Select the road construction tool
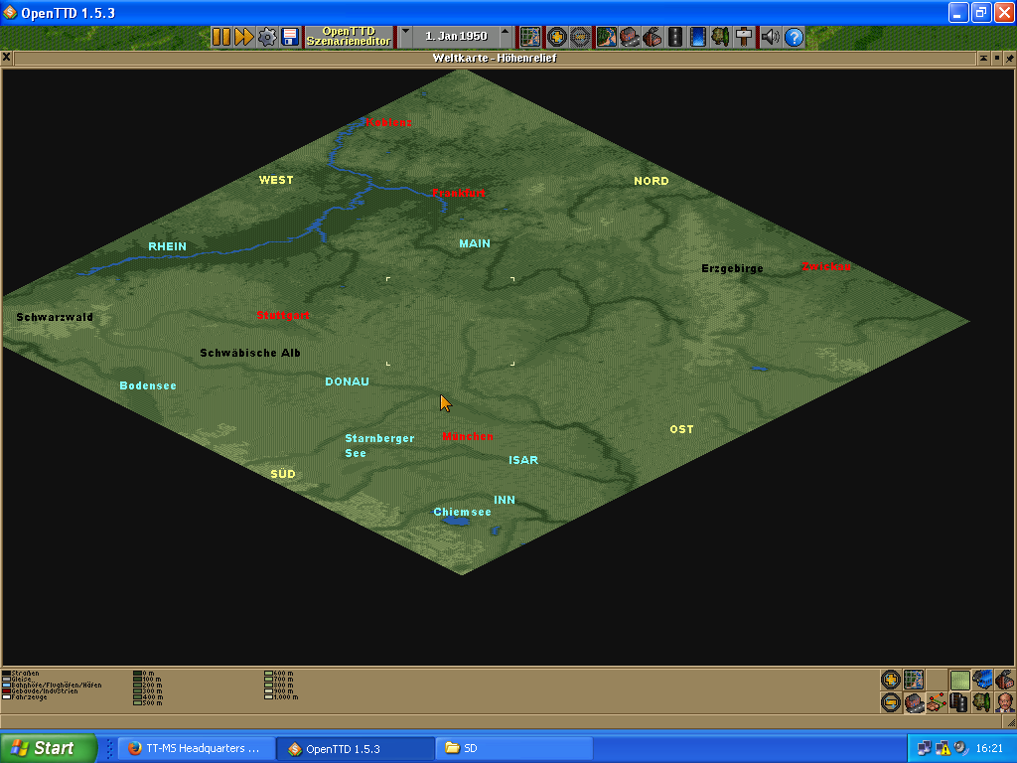Viewport: 1017px width, 763px height. [675, 37]
